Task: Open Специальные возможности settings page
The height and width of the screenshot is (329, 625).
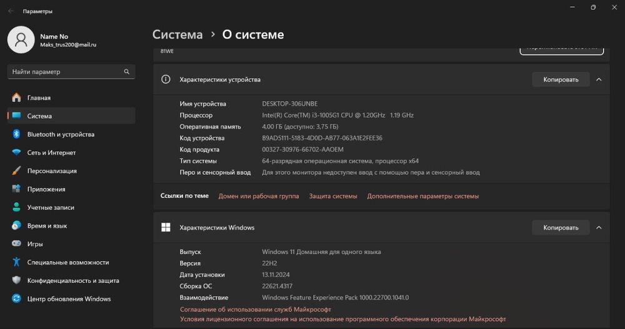Action: (x=71, y=262)
